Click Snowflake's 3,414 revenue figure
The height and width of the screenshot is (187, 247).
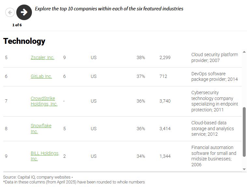[x=165, y=129]
